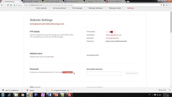Viewport: 172px width, 97px height.
Task: Open the testingbetamaster.000webhostapp.com link
Action: pos(47,24)
